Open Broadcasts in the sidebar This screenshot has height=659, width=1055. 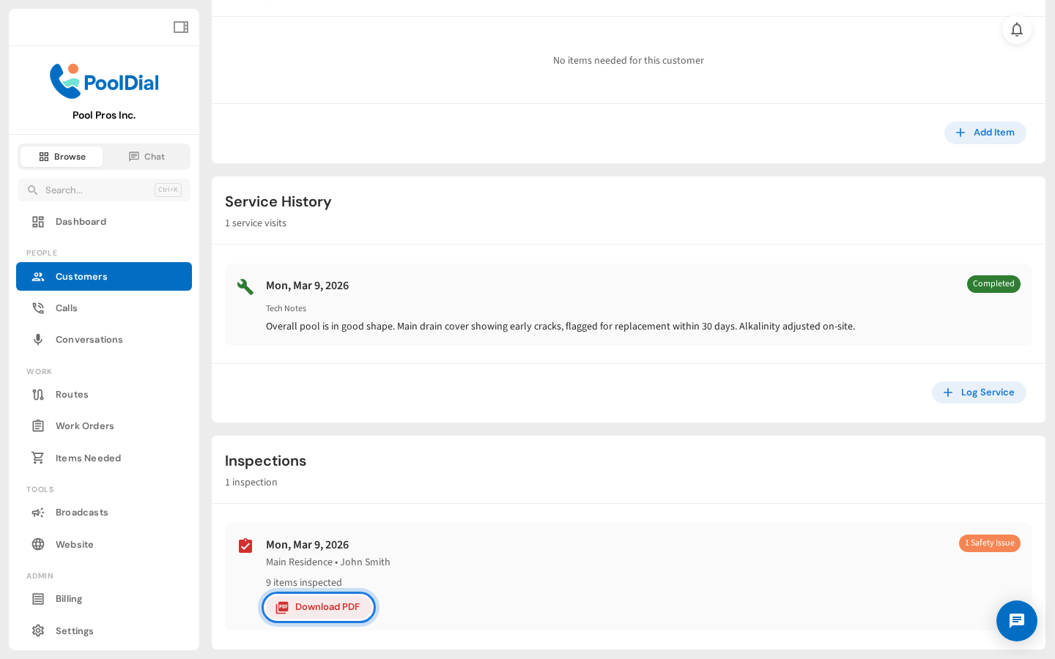click(81, 513)
